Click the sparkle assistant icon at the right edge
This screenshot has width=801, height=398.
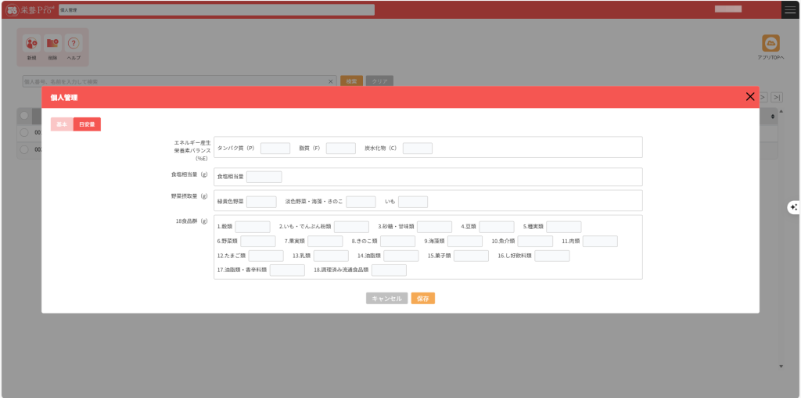[x=793, y=207]
